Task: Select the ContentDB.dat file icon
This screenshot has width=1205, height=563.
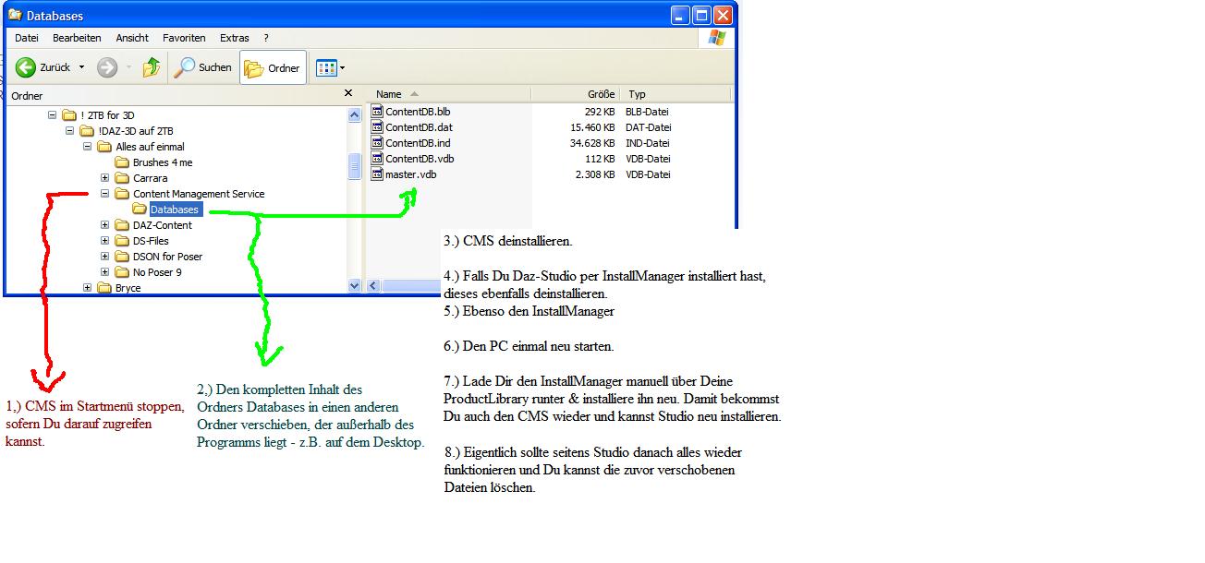Action: (x=377, y=127)
